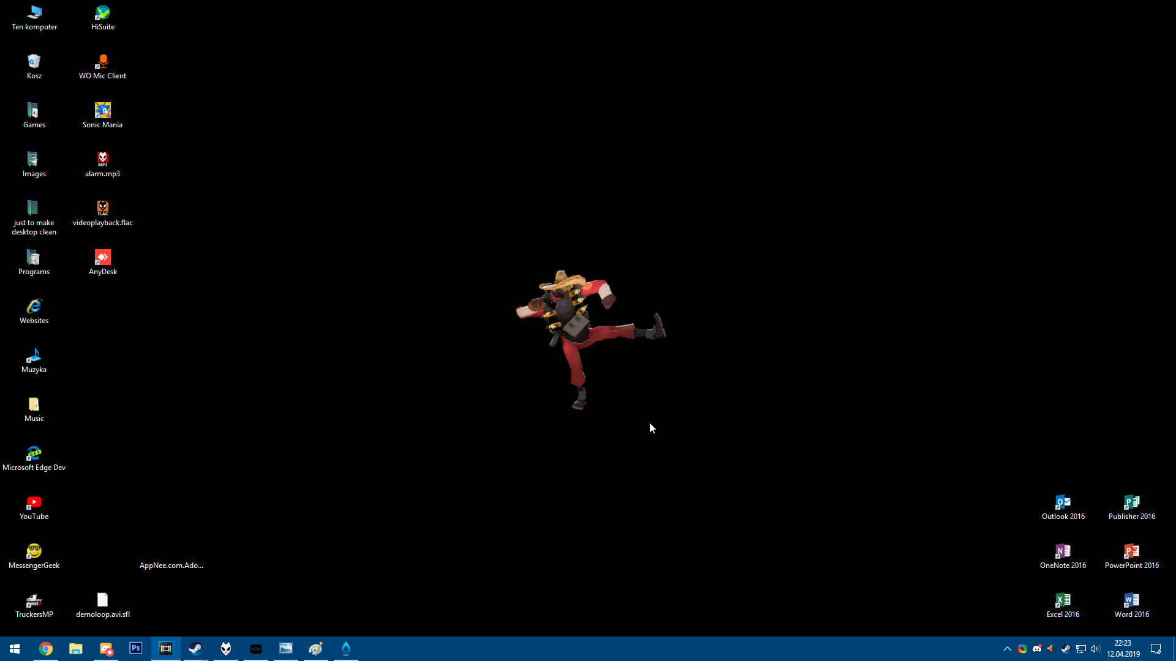Select the Music folder icon

click(34, 409)
